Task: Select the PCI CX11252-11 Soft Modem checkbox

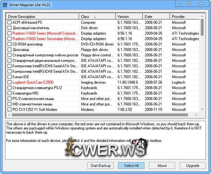Action: pos(9,110)
